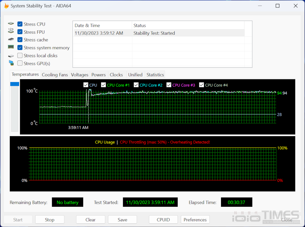This screenshot has height=227, width=305.
Task: Click the cache chip icon beside Stress cache
Action: 11,40
